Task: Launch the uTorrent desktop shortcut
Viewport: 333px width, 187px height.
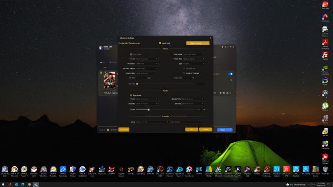Action: 325,106
